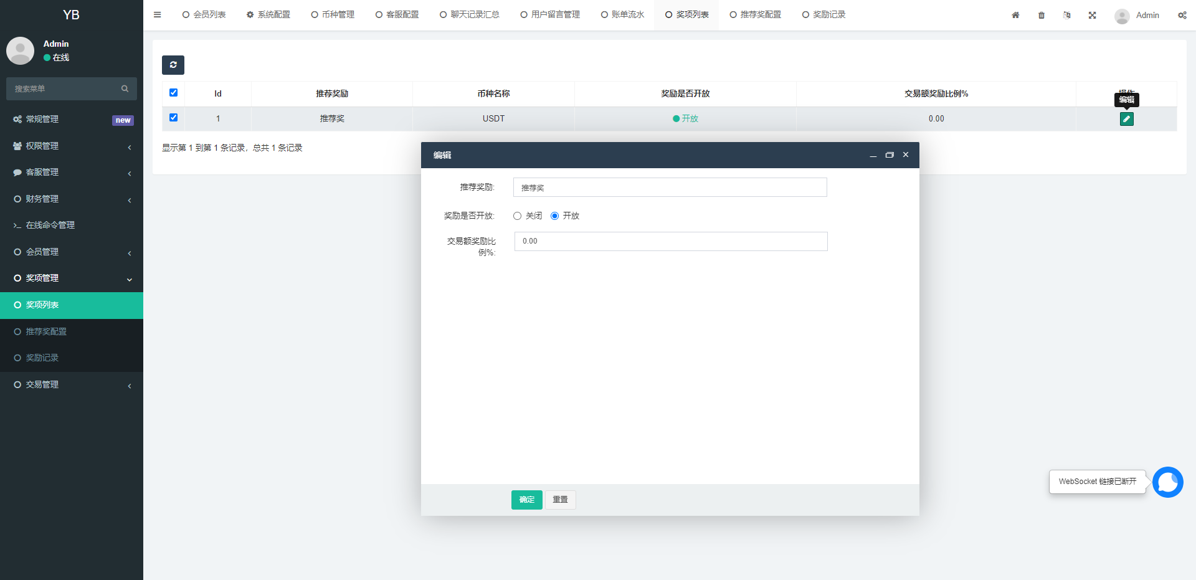Click the 重置 reset button
This screenshot has height=580, width=1196.
click(x=560, y=500)
